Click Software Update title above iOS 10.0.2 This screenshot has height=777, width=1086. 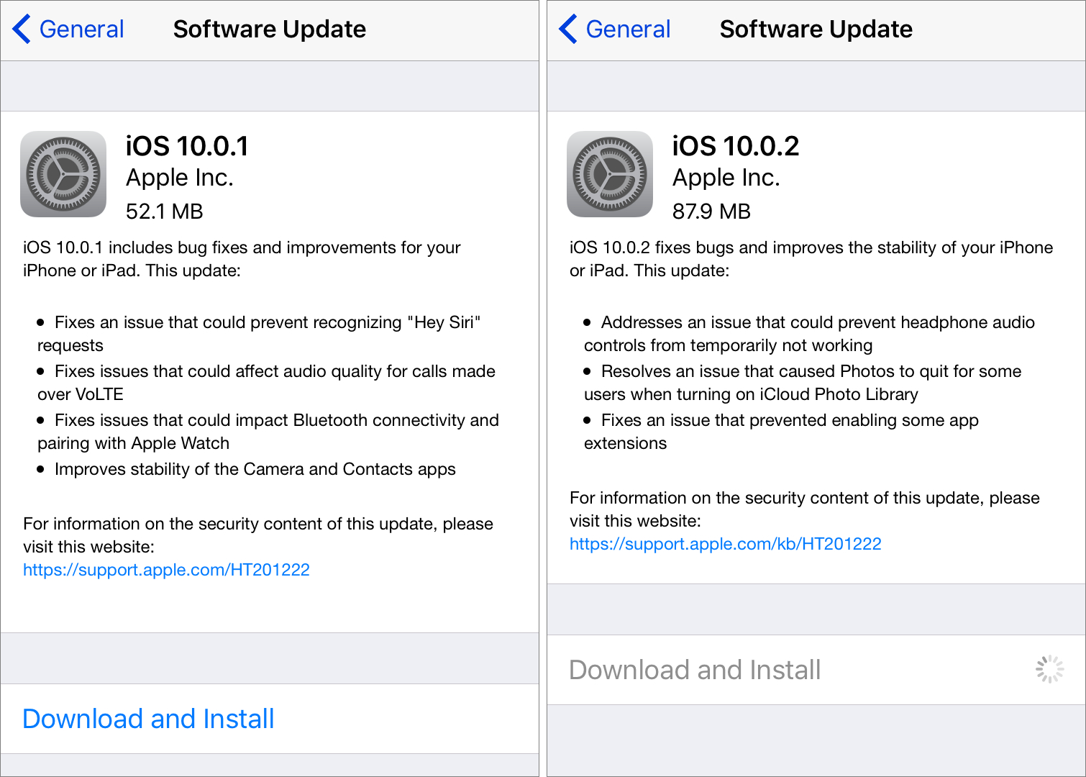816,29
